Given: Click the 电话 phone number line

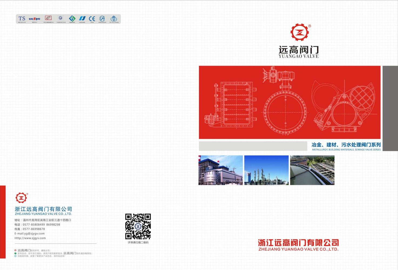Looking at the screenshot, I should [37, 225].
